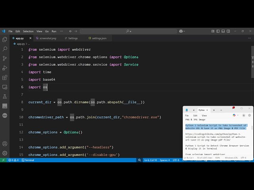This screenshot has height=190, width=254.
Task: Click the Notepad vertical scrollbar thumb
Action: [252, 127]
